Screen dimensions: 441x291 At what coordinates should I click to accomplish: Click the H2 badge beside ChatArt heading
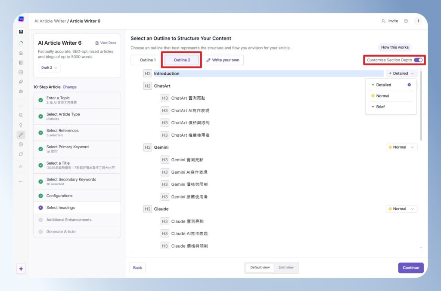[x=148, y=86]
